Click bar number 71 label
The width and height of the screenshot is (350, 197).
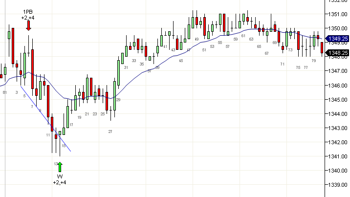[x=283, y=64]
